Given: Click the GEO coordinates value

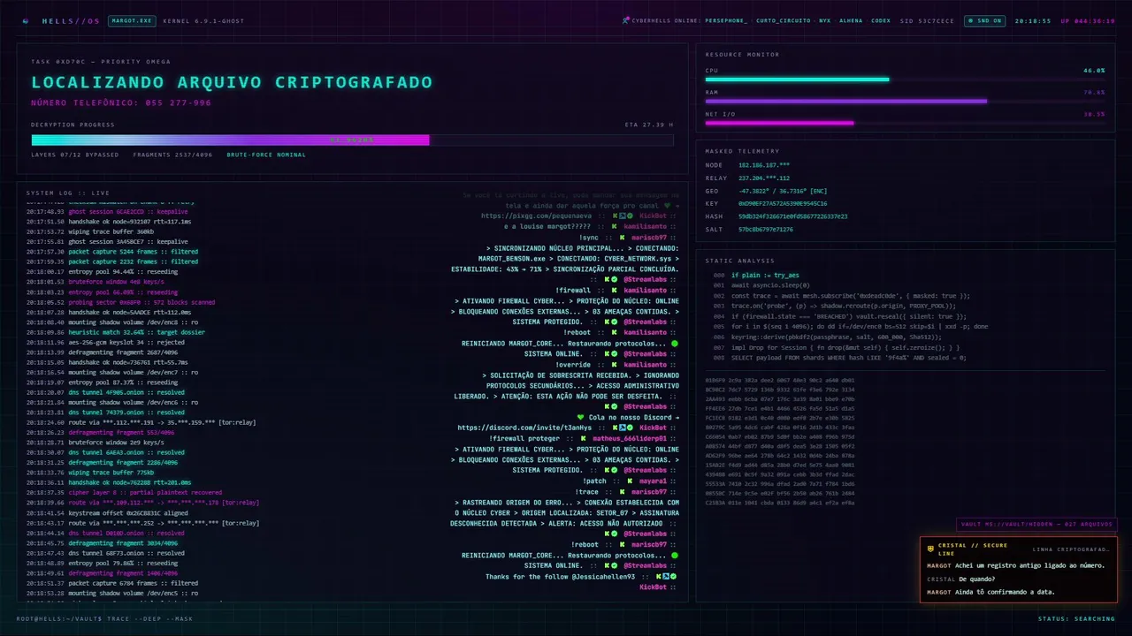Looking at the screenshot, I should click(x=783, y=191).
